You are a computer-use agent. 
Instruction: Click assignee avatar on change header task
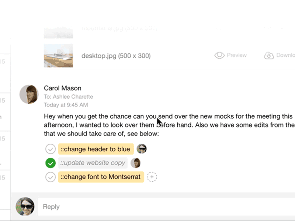click(x=142, y=149)
